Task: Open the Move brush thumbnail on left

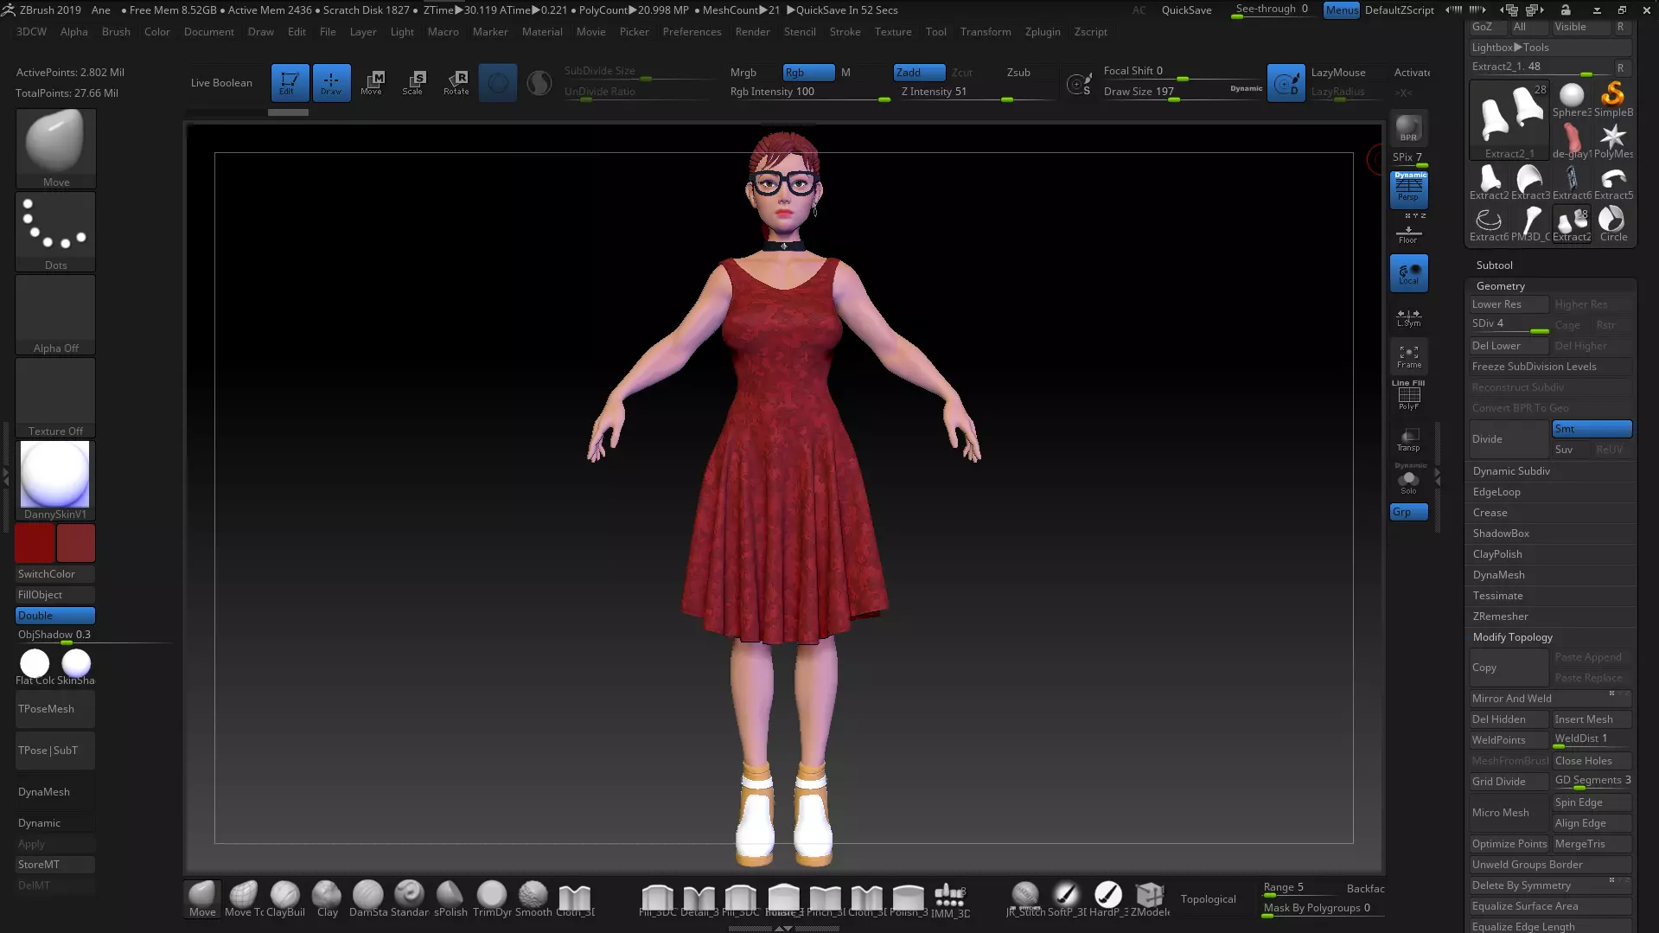Action: [x=55, y=148]
